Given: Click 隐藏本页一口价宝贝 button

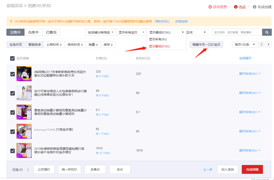Looking at the screenshot, I should pyautogui.click(x=207, y=44).
